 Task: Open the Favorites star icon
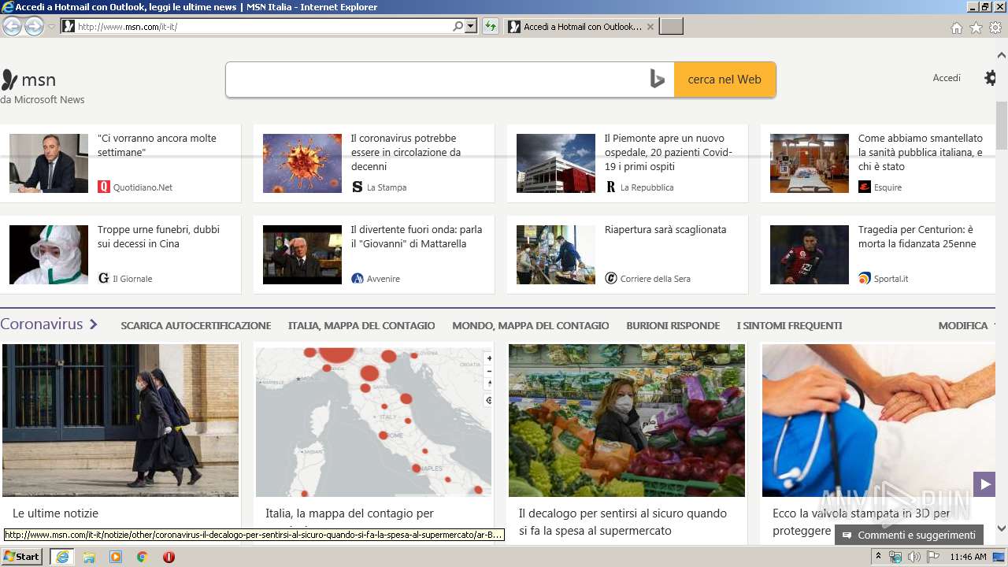[976, 28]
